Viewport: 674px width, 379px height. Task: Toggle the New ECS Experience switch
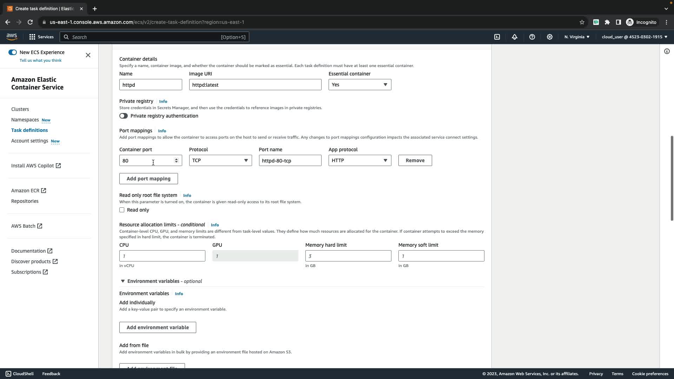click(x=13, y=52)
